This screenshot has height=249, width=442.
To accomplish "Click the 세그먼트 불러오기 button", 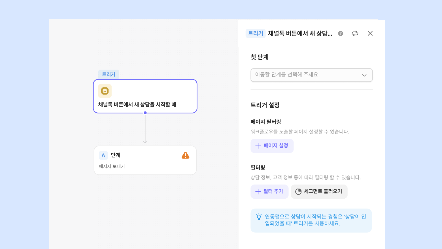I will click(x=319, y=192).
